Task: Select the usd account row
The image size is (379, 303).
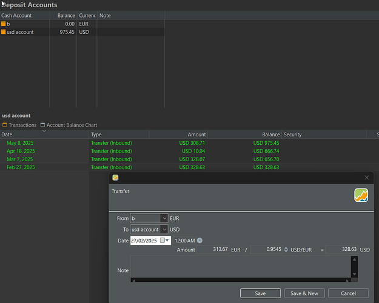Action: click(x=82, y=32)
